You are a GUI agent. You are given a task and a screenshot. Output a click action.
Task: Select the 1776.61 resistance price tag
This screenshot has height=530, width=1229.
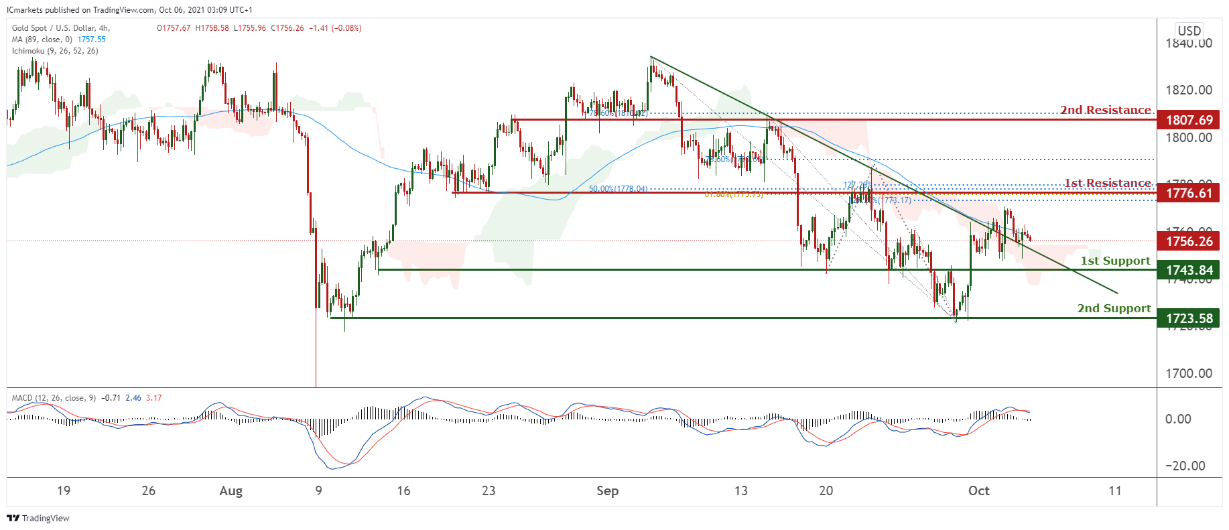(x=1189, y=193)
